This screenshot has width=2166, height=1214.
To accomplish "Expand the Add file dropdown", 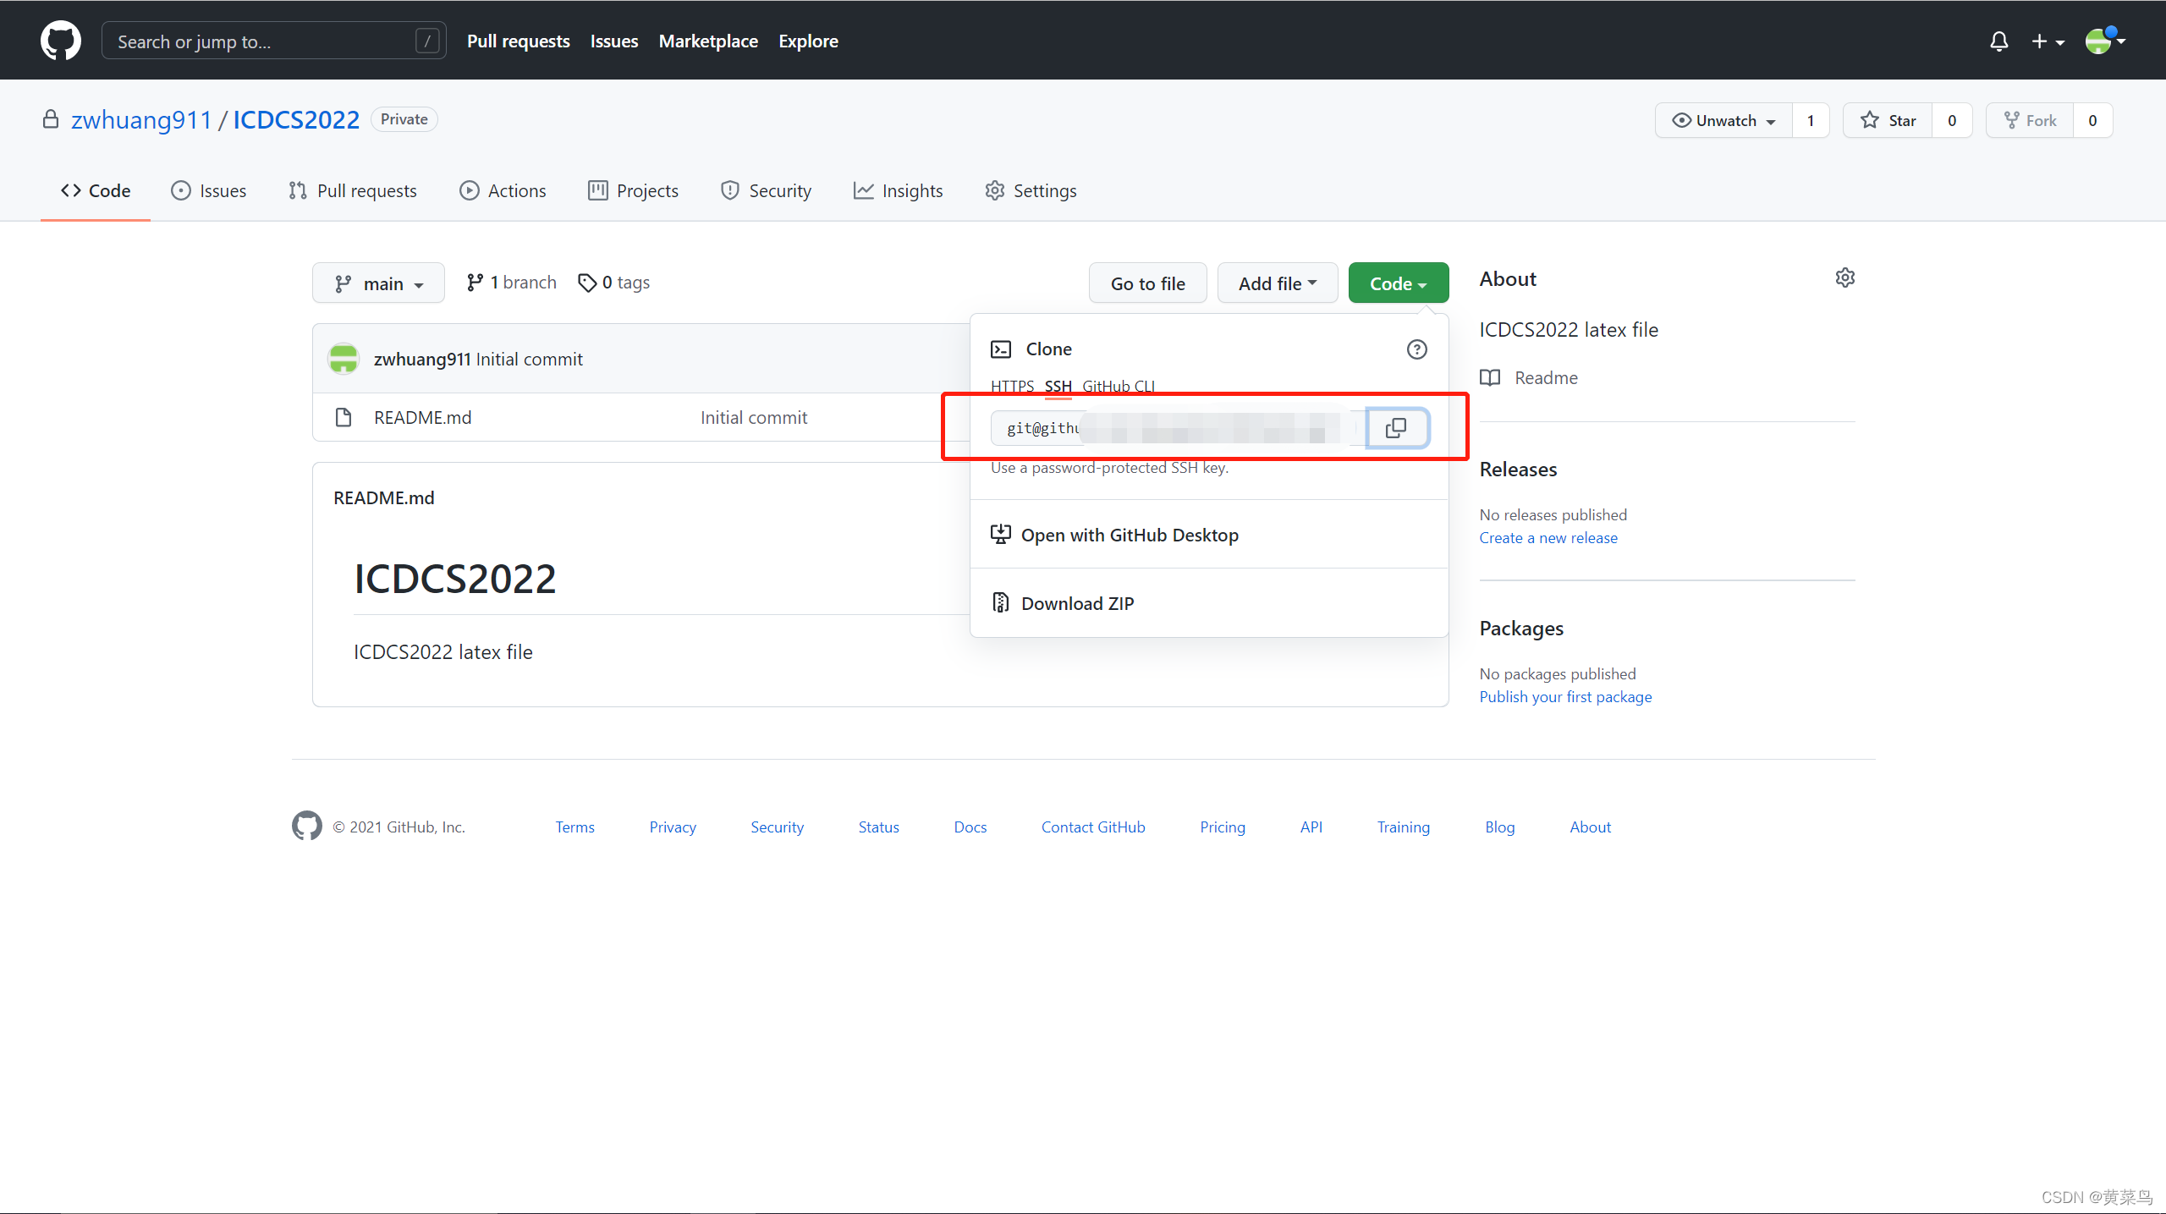I will pos(1277,283).
